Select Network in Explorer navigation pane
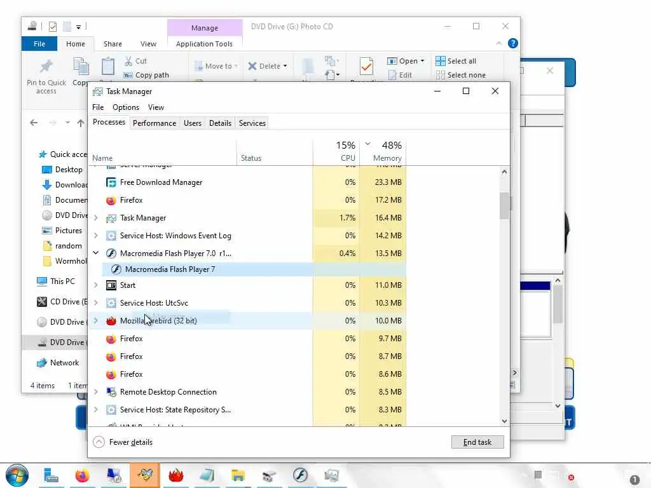651x488 pixels. click(x=58, y=363)
